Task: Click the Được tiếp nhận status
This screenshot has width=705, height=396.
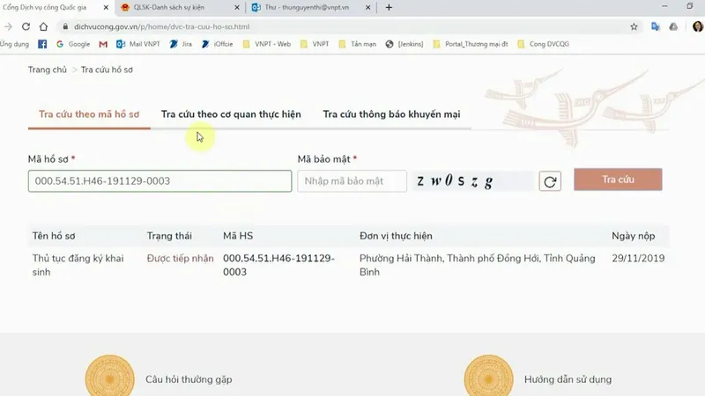Action: (181, 259)
